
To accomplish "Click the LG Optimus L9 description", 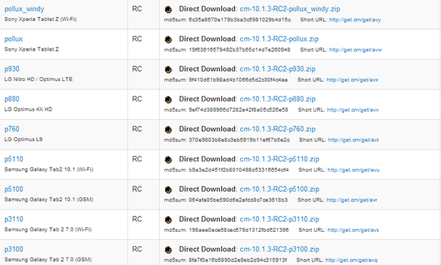I will pyautogui.click(x=23, y=139).
